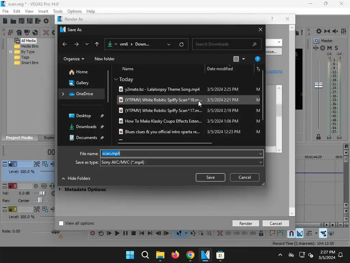Toggle Enable Snapping magnet icon

(x=292, y=234)
